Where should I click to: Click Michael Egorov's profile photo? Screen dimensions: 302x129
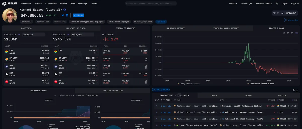(x=10, y=16)
